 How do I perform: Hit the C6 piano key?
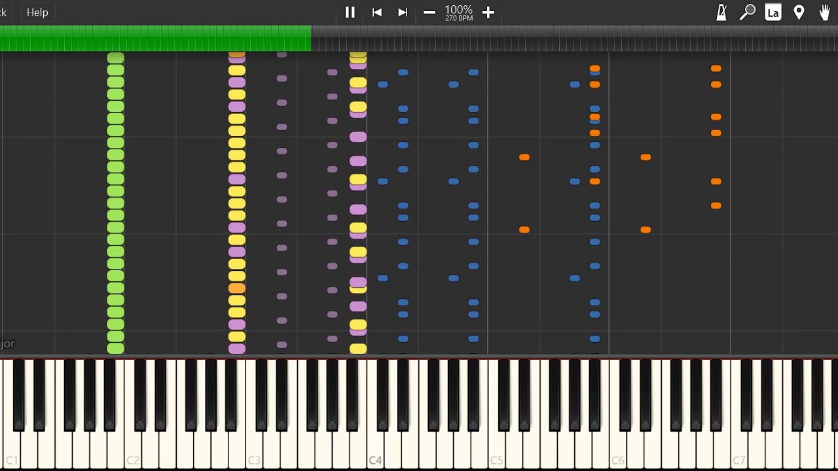[x=617, y=451]
